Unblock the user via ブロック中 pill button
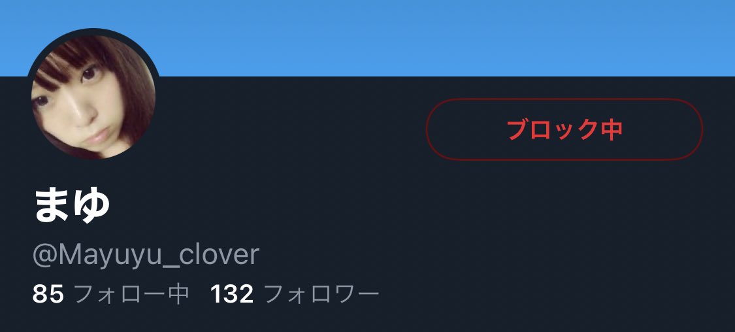This screenshot has height=332, width=735. coord(564,129)
